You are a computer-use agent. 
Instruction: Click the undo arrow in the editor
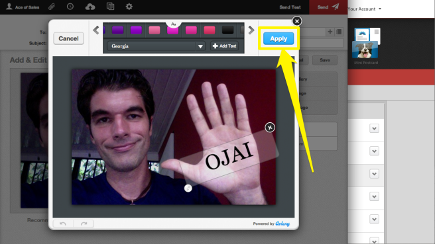coord(63,224)
